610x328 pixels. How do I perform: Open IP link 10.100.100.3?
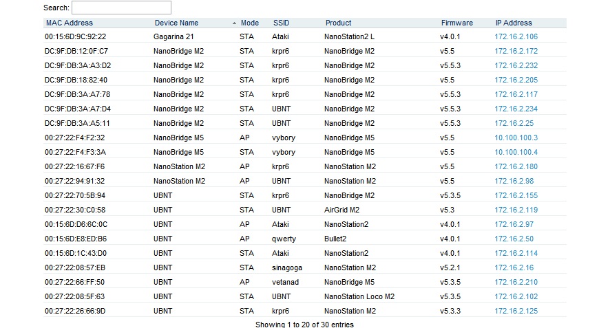click(x=516, y=138)
